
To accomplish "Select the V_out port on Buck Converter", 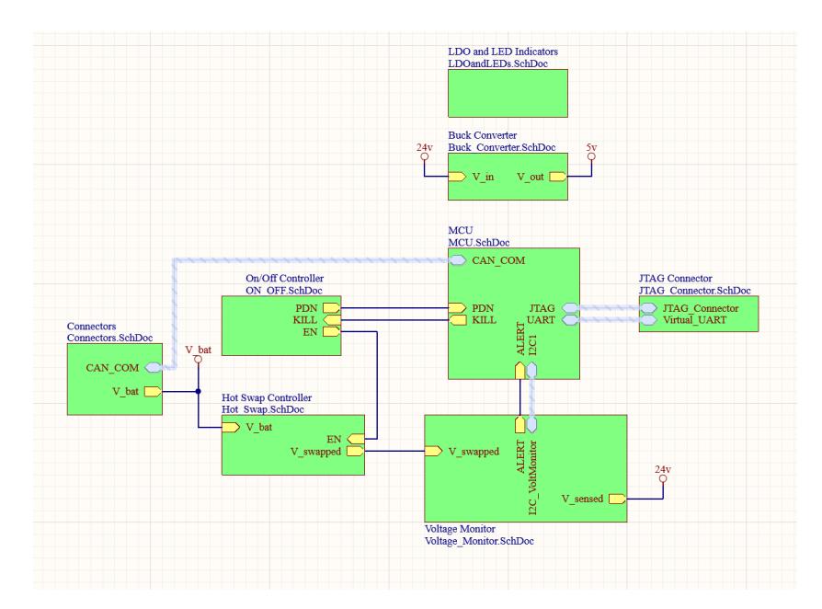I will 558,177.
